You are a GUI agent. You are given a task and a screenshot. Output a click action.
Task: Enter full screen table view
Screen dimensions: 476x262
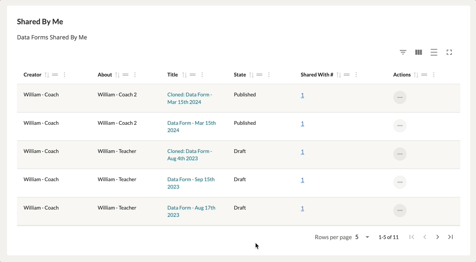[x=449, y=52]
